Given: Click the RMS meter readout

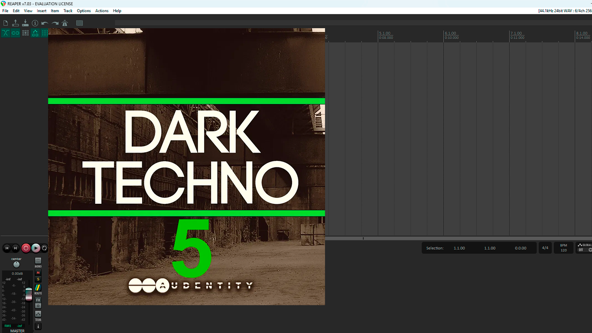Looking at the screenshot, I should tap(13, 326).
